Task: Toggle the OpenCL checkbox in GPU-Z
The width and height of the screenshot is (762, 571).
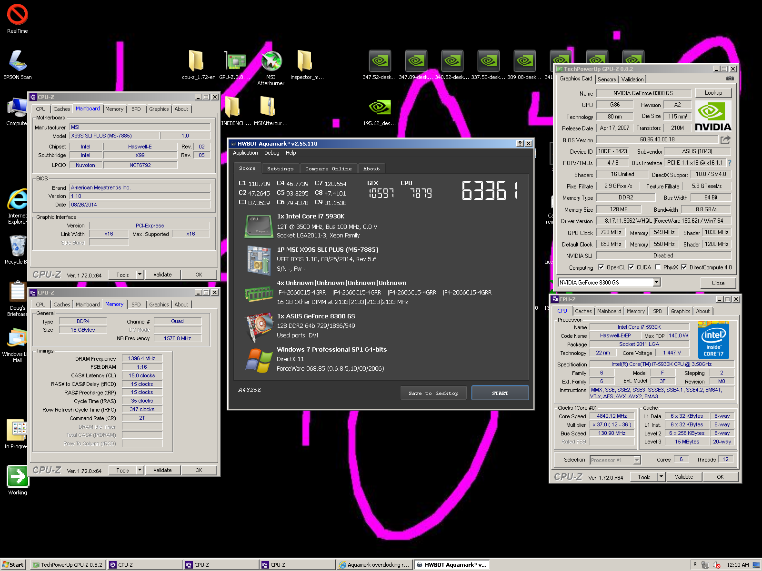Action: 601,267
